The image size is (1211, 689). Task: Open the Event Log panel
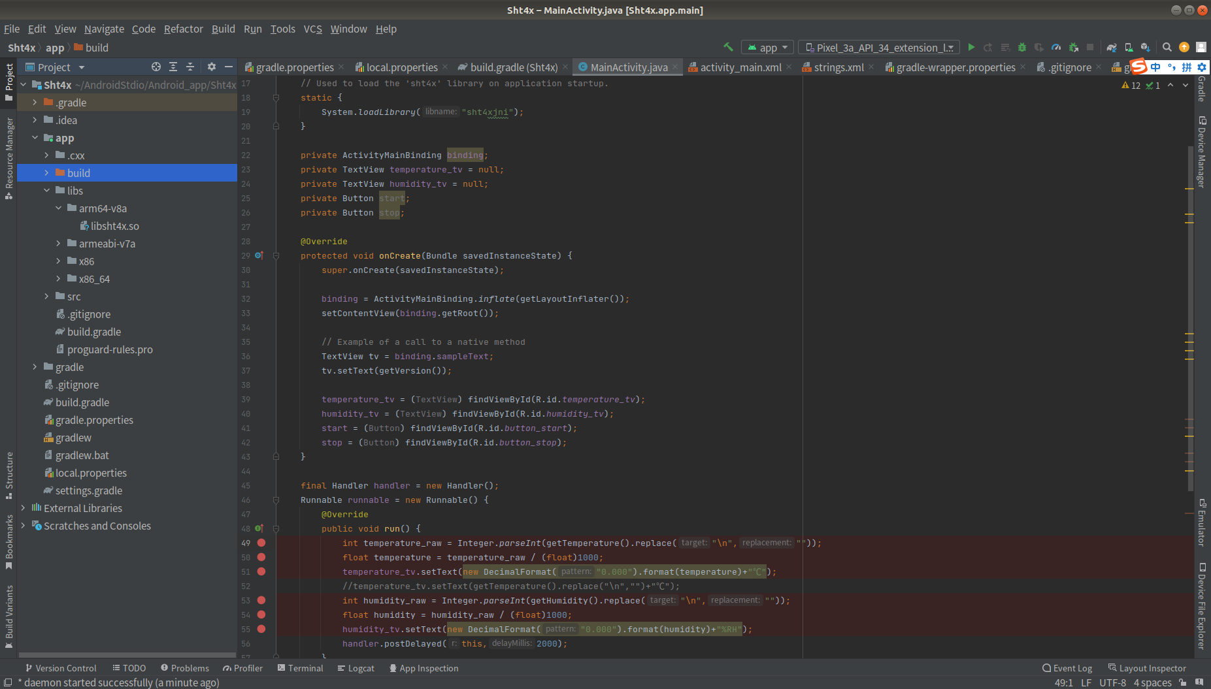point(1067,668)
